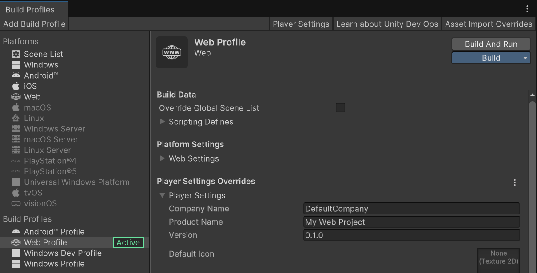Click the iOS apple icon
This screenshot has height=273, width=537.
[16, 86]
